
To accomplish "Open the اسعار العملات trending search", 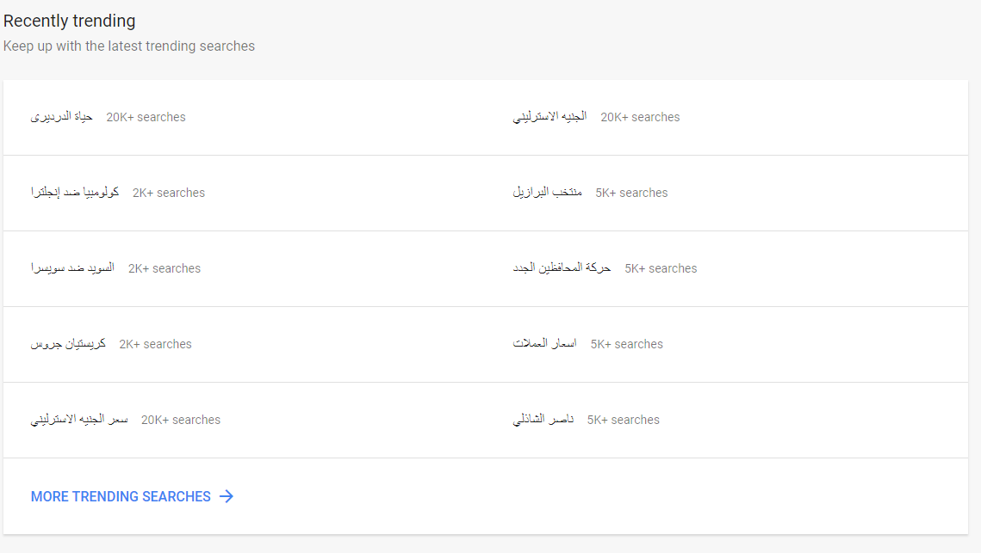I will click(x=545, y=344).
